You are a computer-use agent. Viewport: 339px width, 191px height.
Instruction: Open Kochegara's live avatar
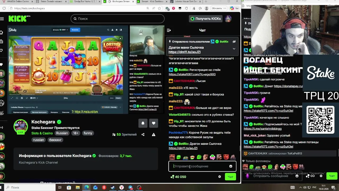(x=21, y=127)
